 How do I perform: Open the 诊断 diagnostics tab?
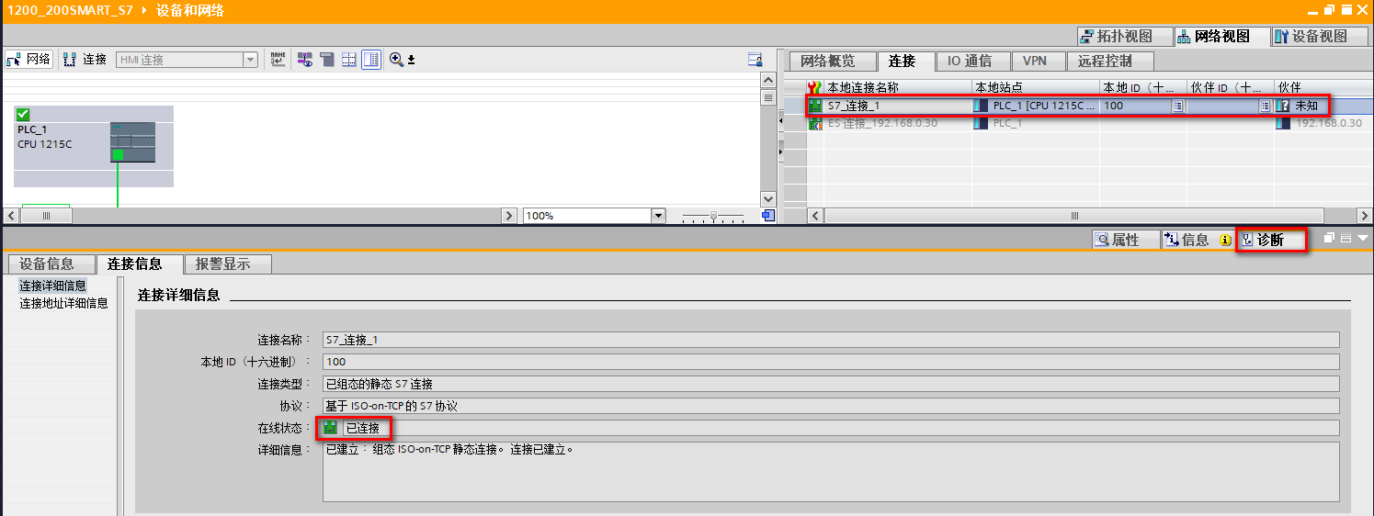tap(1272, 240)
